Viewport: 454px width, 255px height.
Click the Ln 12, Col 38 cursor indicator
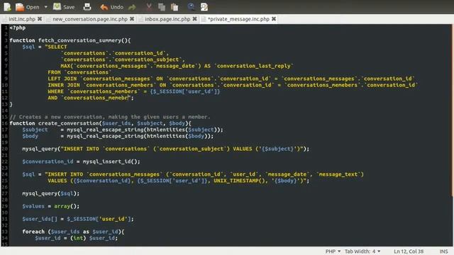(x=409, y=251)
